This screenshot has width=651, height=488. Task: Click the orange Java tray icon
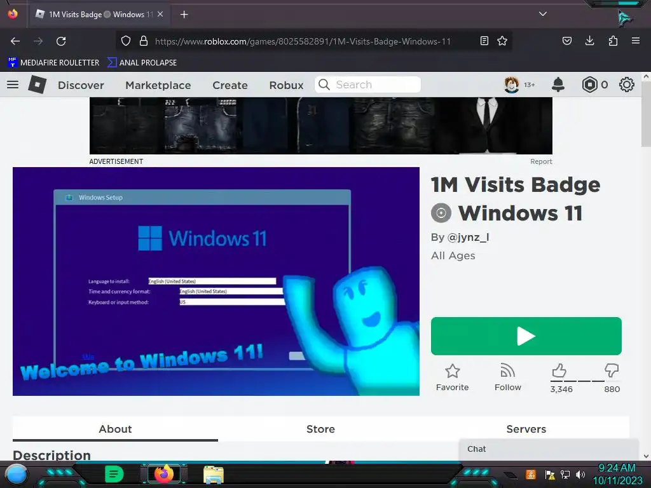click(x=530, y=474)
